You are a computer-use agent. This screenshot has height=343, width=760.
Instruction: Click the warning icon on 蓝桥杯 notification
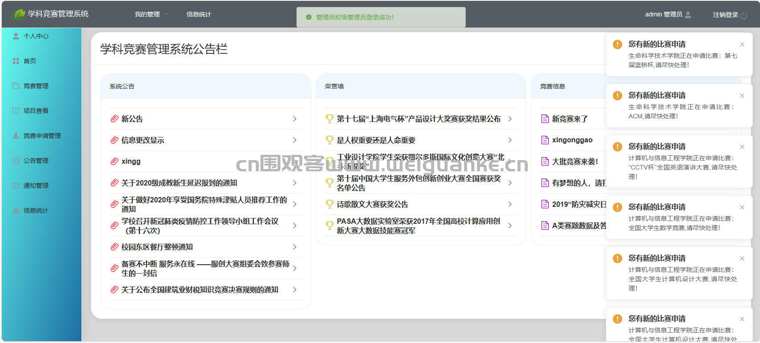pos(618,44)
